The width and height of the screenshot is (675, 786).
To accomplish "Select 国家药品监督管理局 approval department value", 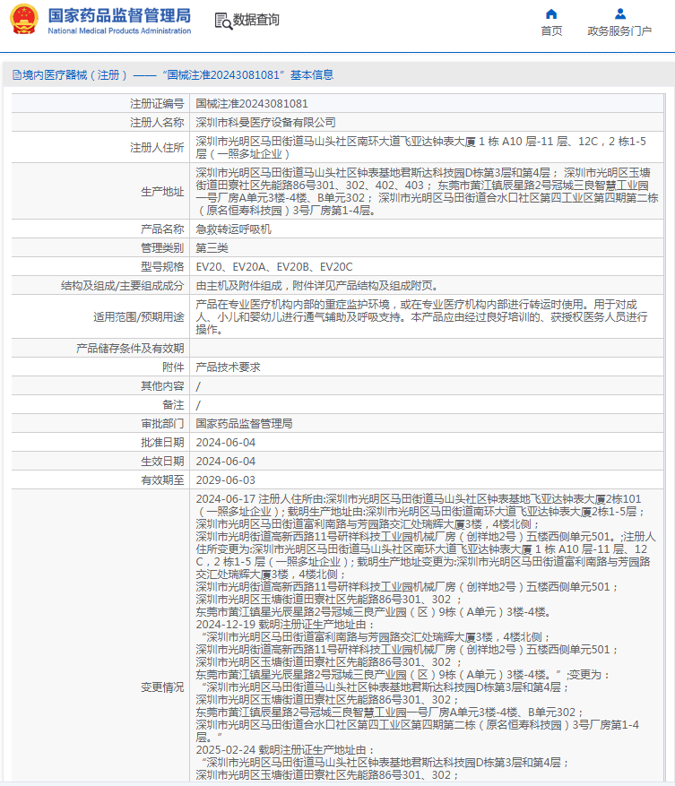I will (244, 424).
